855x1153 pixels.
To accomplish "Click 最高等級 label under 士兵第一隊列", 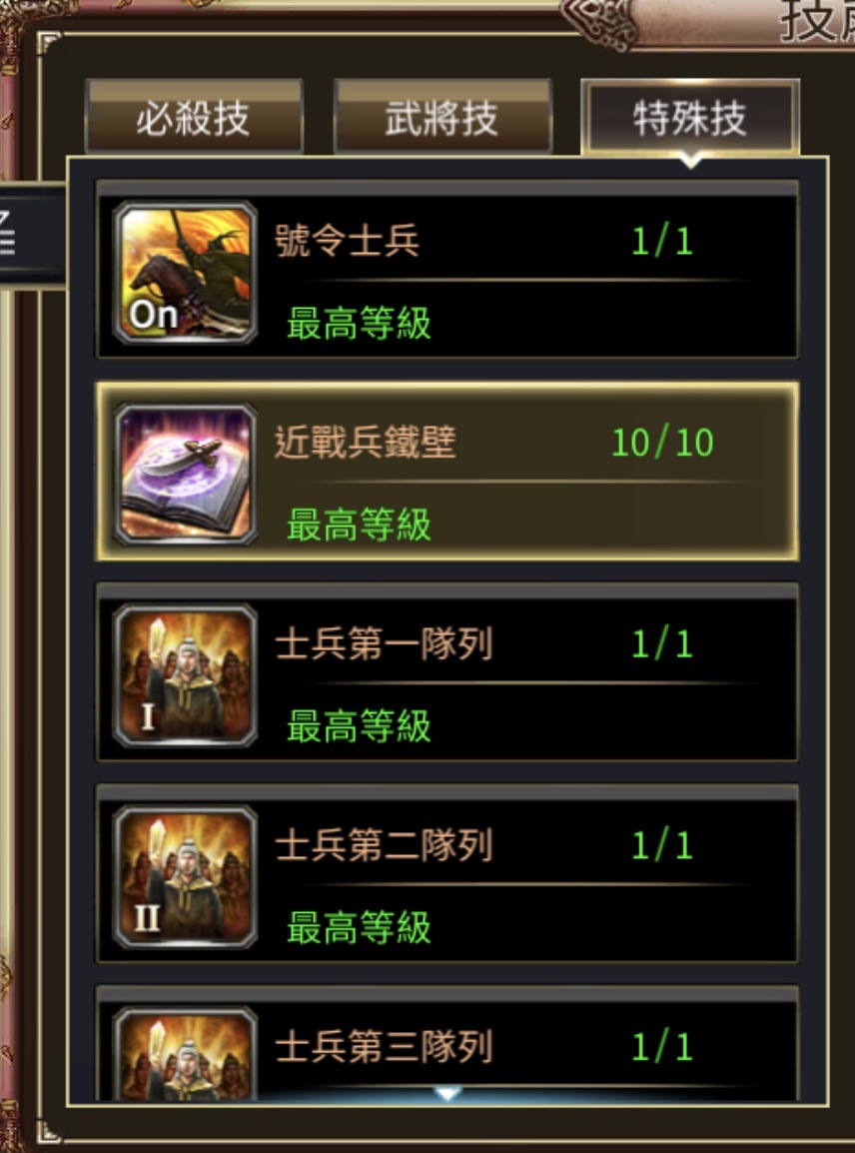I will (359, 726).
